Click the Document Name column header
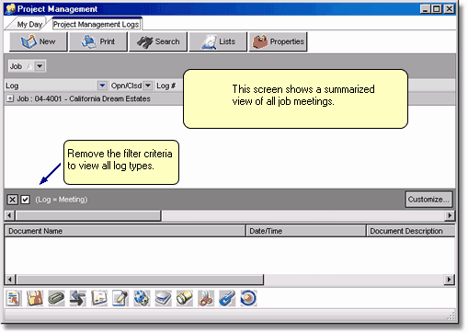This screenshot has width=468, height=333. point(125,231)
